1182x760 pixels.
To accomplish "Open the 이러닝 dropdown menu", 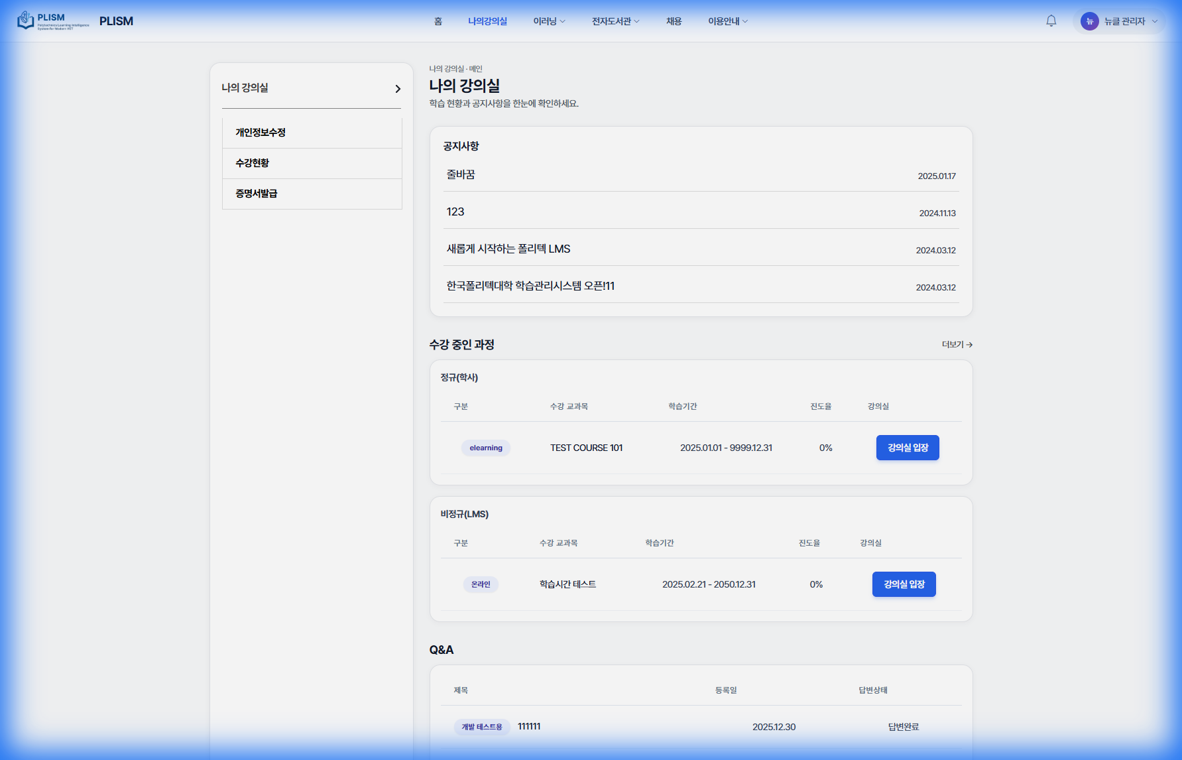I will point(549,21).
